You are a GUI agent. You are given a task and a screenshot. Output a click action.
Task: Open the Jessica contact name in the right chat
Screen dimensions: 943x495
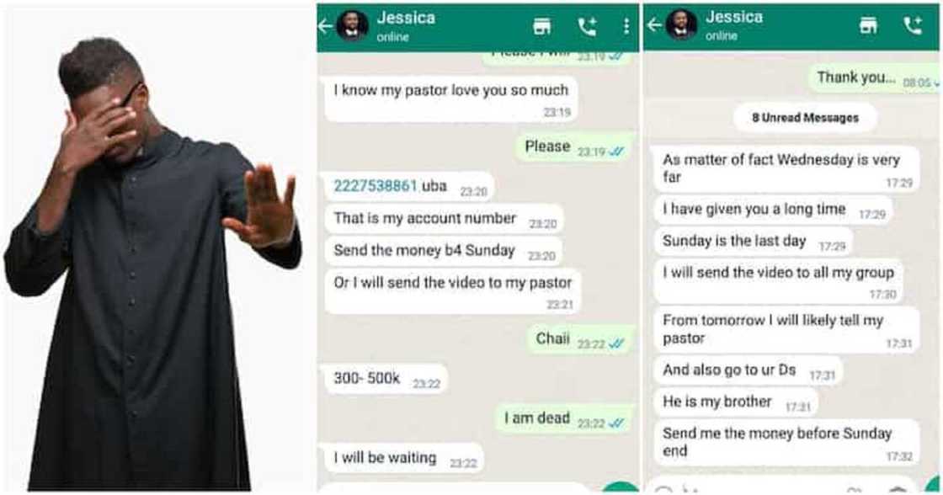[x=734, y=17]
